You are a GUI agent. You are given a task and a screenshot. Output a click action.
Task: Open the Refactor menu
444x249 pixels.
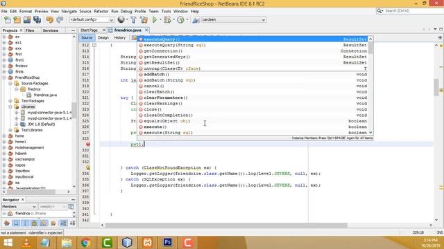101,11
